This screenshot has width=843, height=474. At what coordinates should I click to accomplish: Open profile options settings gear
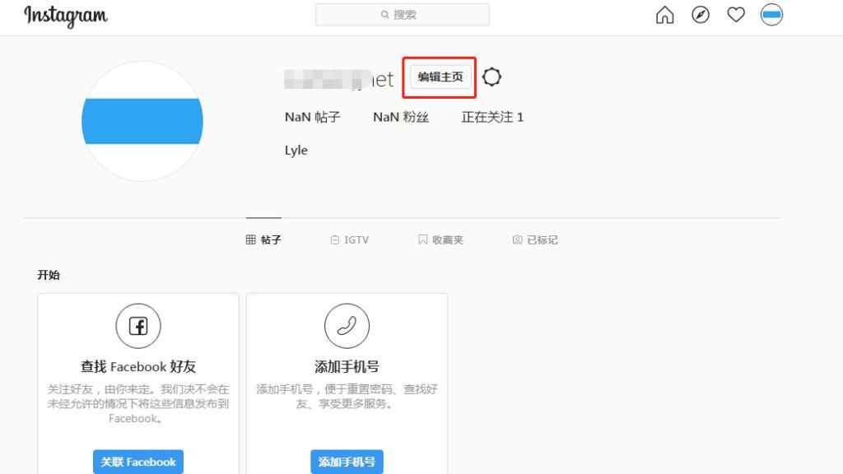[x=491, y=77]
